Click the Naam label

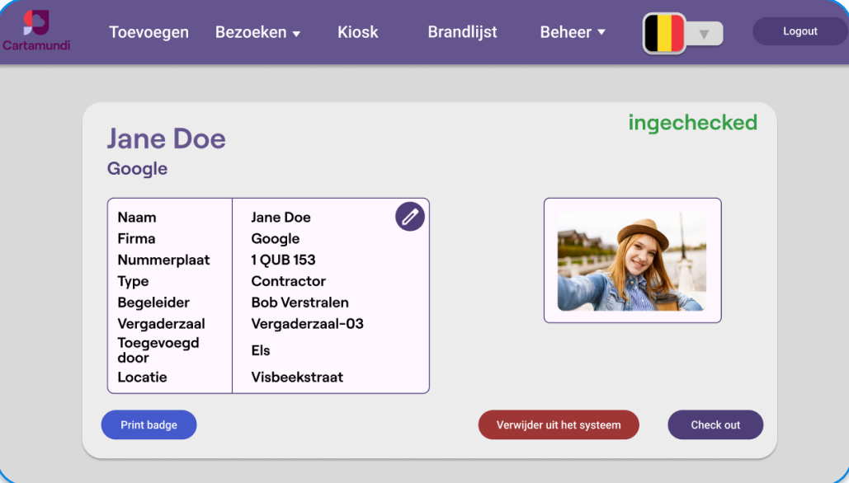pyautogui.click(x=136, y=218)
